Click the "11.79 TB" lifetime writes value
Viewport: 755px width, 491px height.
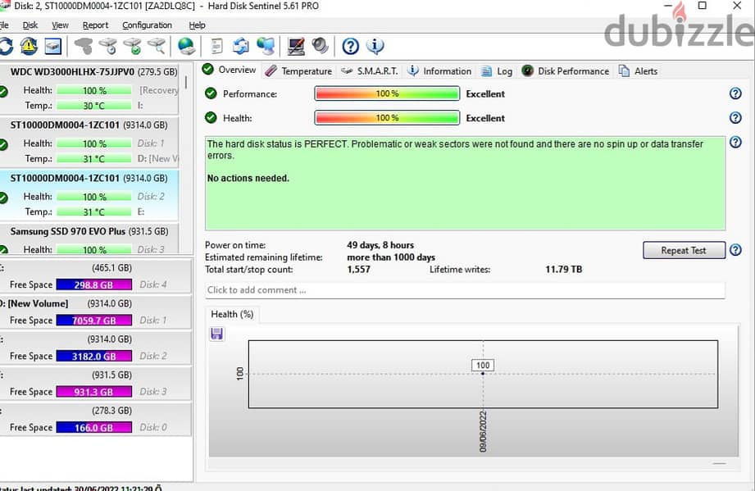coord(563,269)
